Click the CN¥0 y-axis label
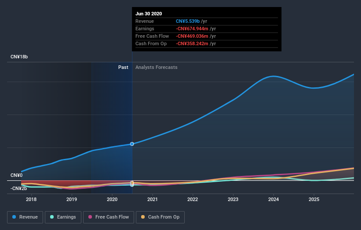The height and width of the screenshot is (230, 361). pos(17,175)
